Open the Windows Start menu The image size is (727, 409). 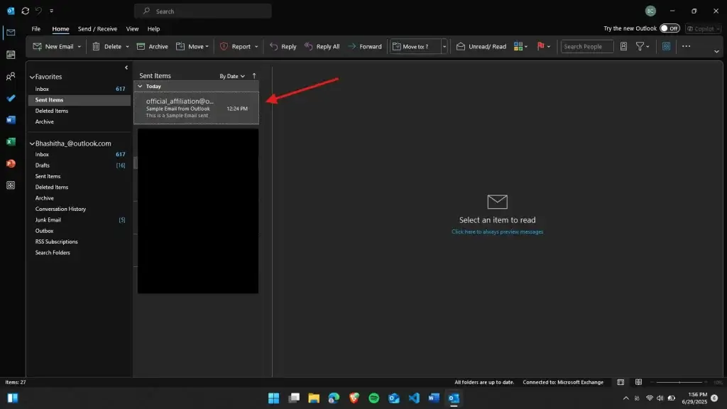click(273, 398)
